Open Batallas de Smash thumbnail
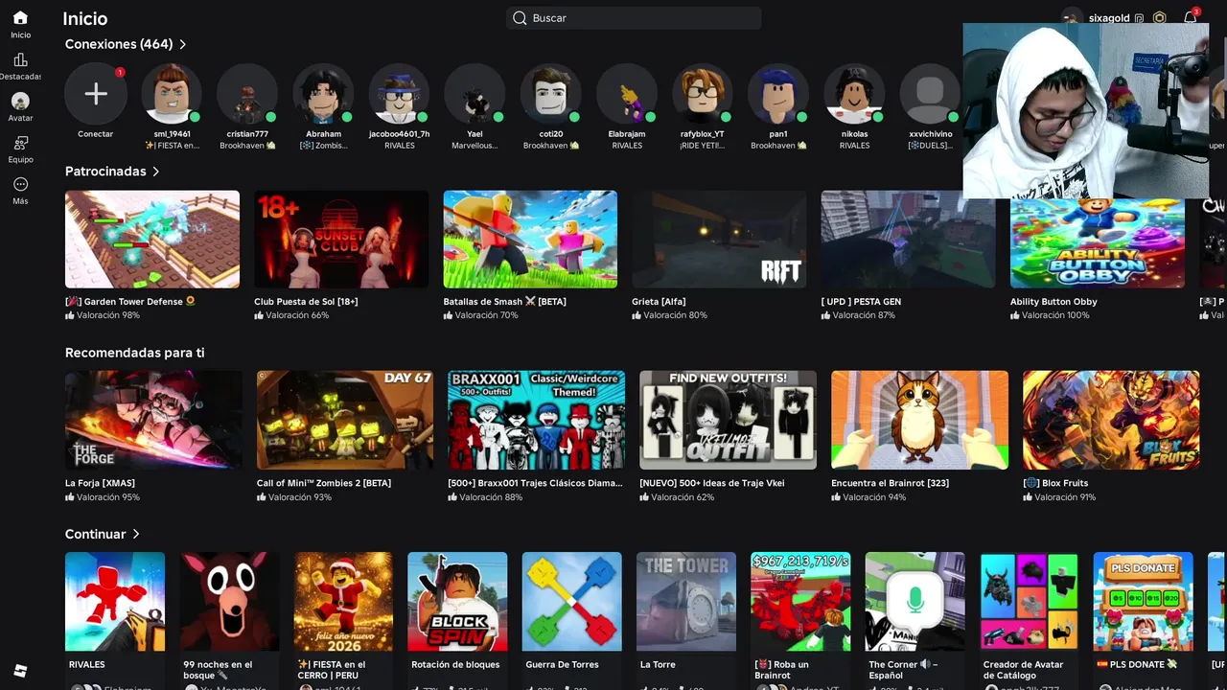Screen dimensions: 1227x690 530,239
